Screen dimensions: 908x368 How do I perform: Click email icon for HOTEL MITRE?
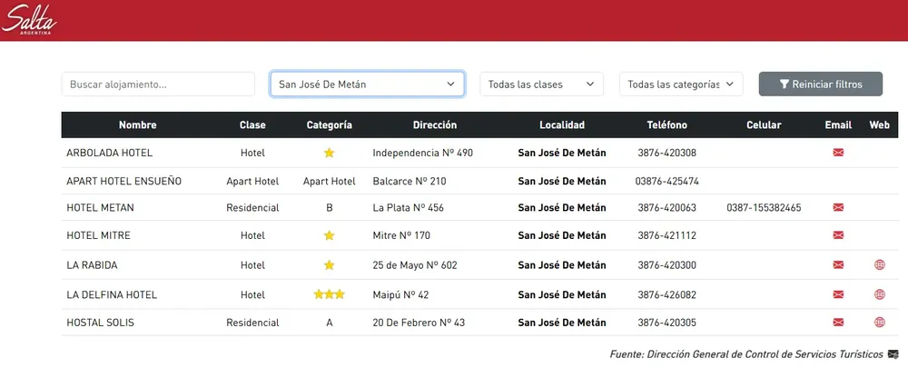[838, 236]
